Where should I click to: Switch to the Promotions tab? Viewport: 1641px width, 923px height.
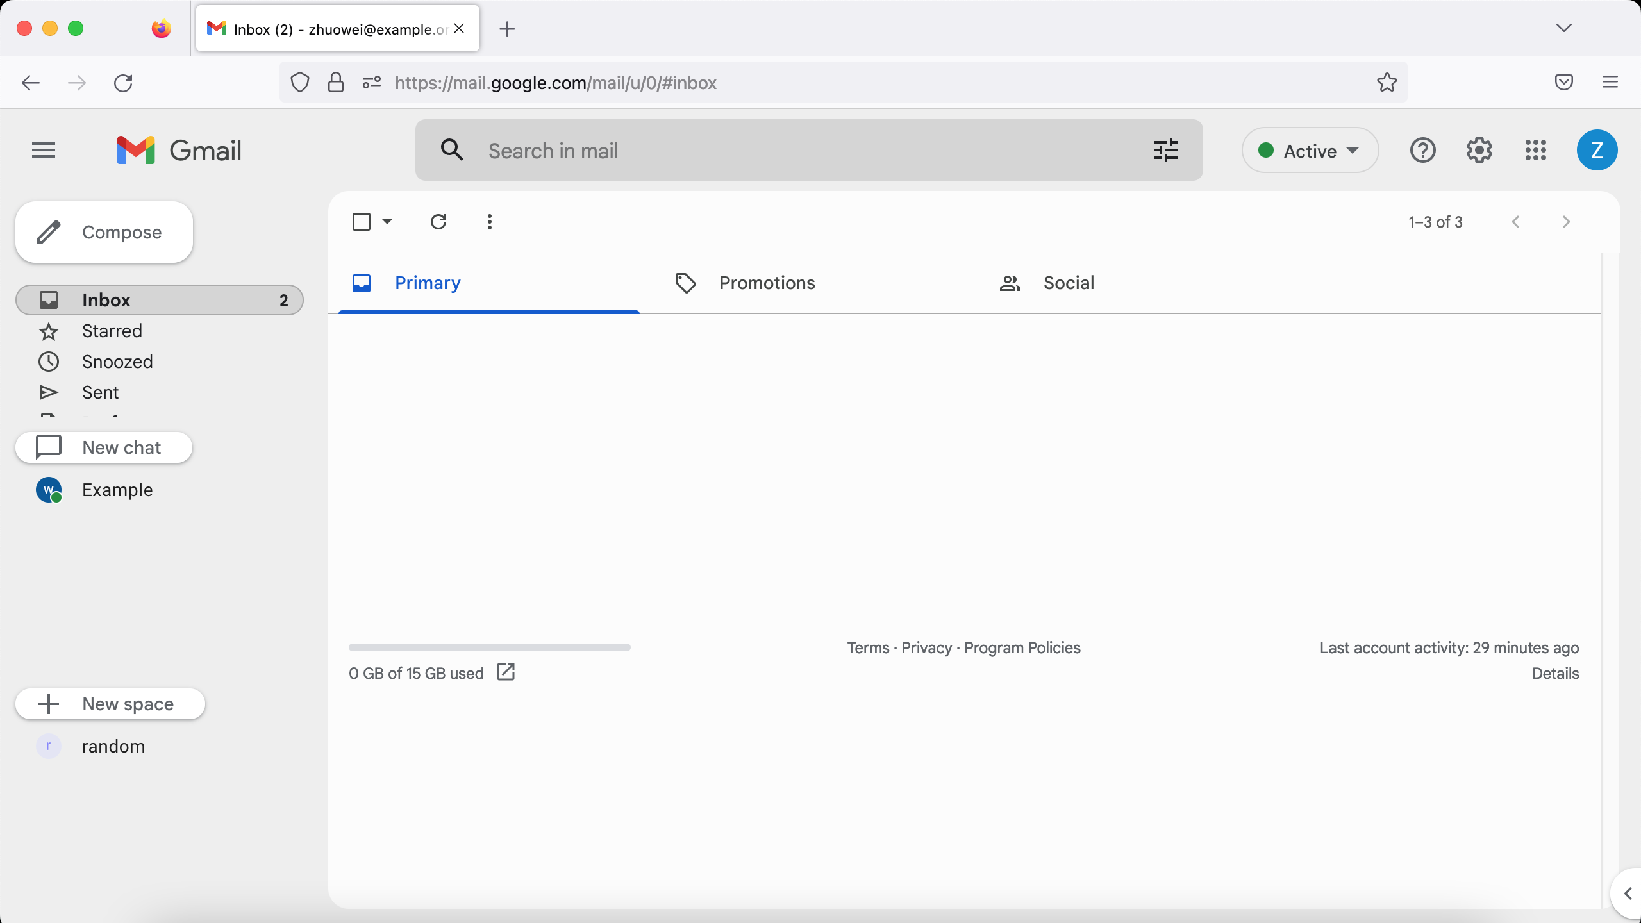(766, 283)
